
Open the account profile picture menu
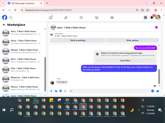click(158, 17)
